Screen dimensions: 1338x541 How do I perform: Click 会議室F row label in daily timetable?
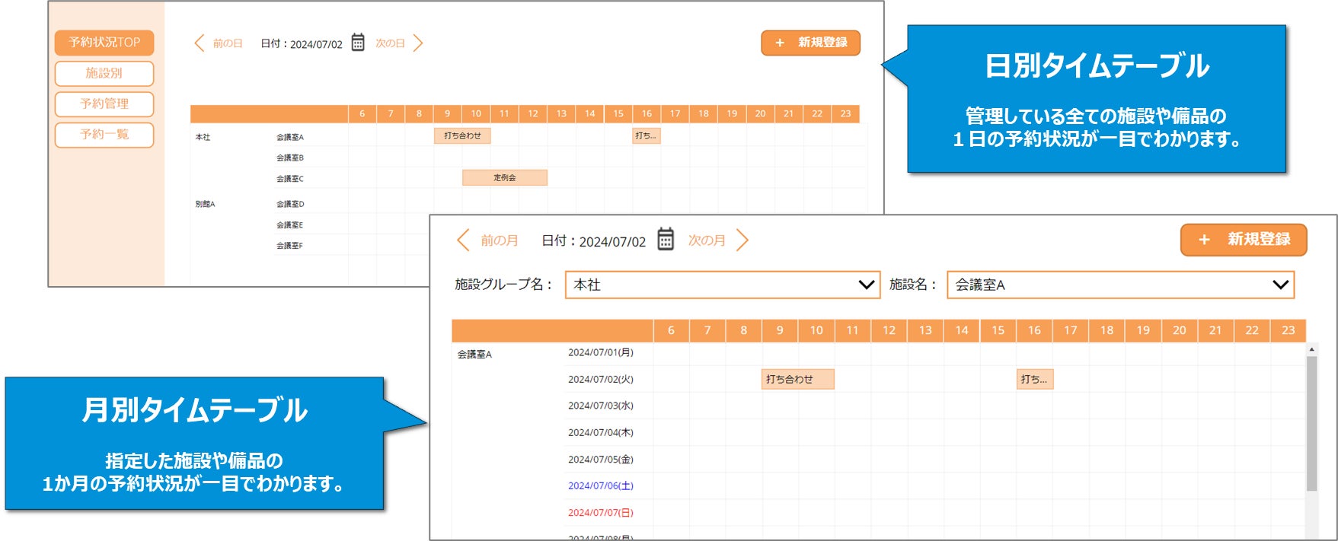[290, 245]
